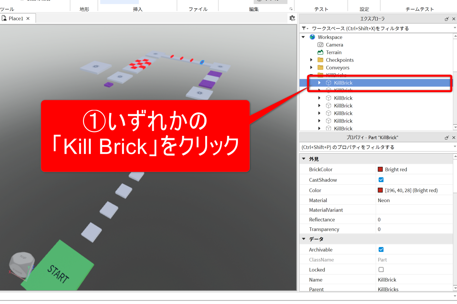Viewport: 457px width, 304px height.
Task: Collapse the Workspace tree node
Action: coord(304,37)
